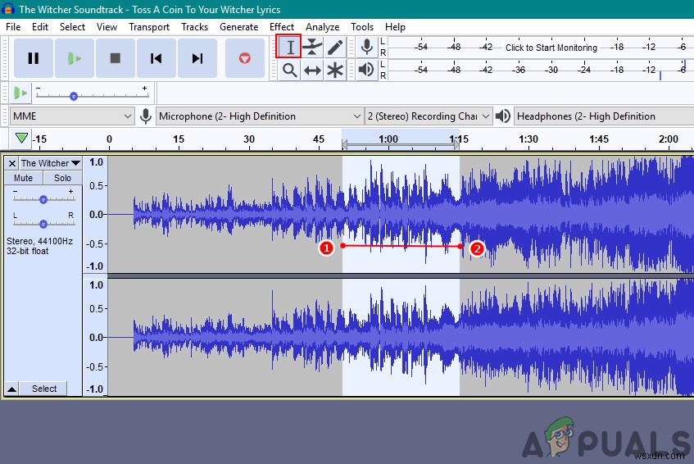Click the left channel vertical scale 1.0
The height and width of the screenshot is (464, 694).
pyautogui.click(x=96, y=162)
